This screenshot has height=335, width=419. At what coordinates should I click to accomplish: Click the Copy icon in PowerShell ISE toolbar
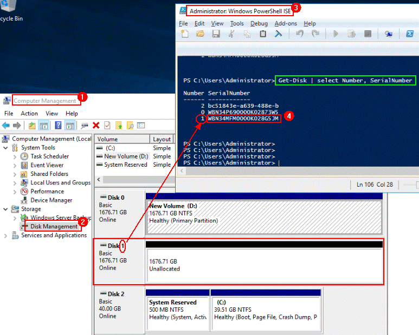247,34
